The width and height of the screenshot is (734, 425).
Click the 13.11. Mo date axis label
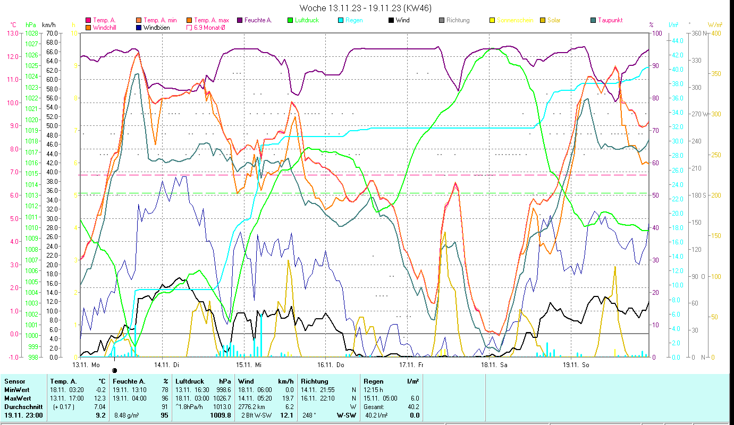click(86, 365)
